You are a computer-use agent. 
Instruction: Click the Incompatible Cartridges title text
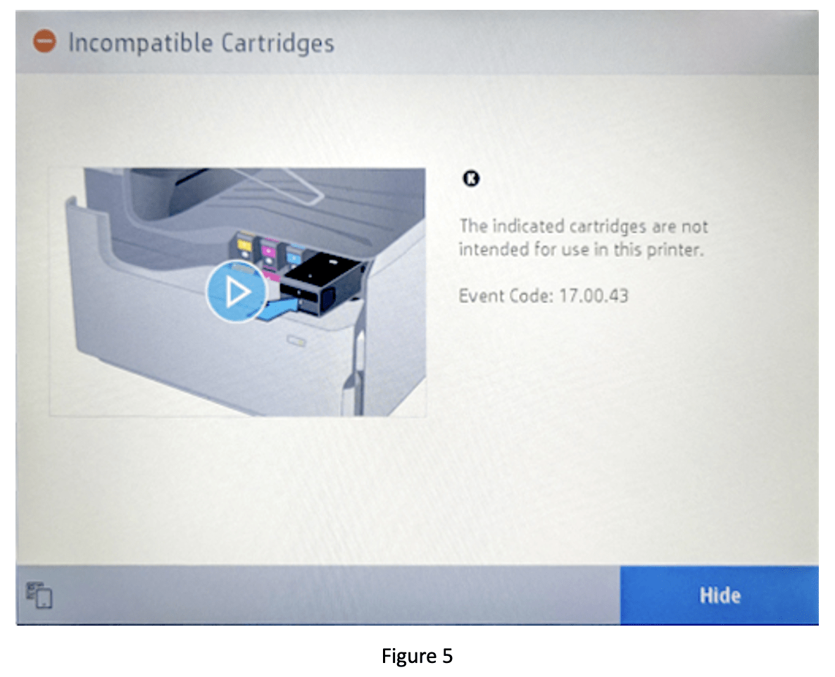point(201,43)
